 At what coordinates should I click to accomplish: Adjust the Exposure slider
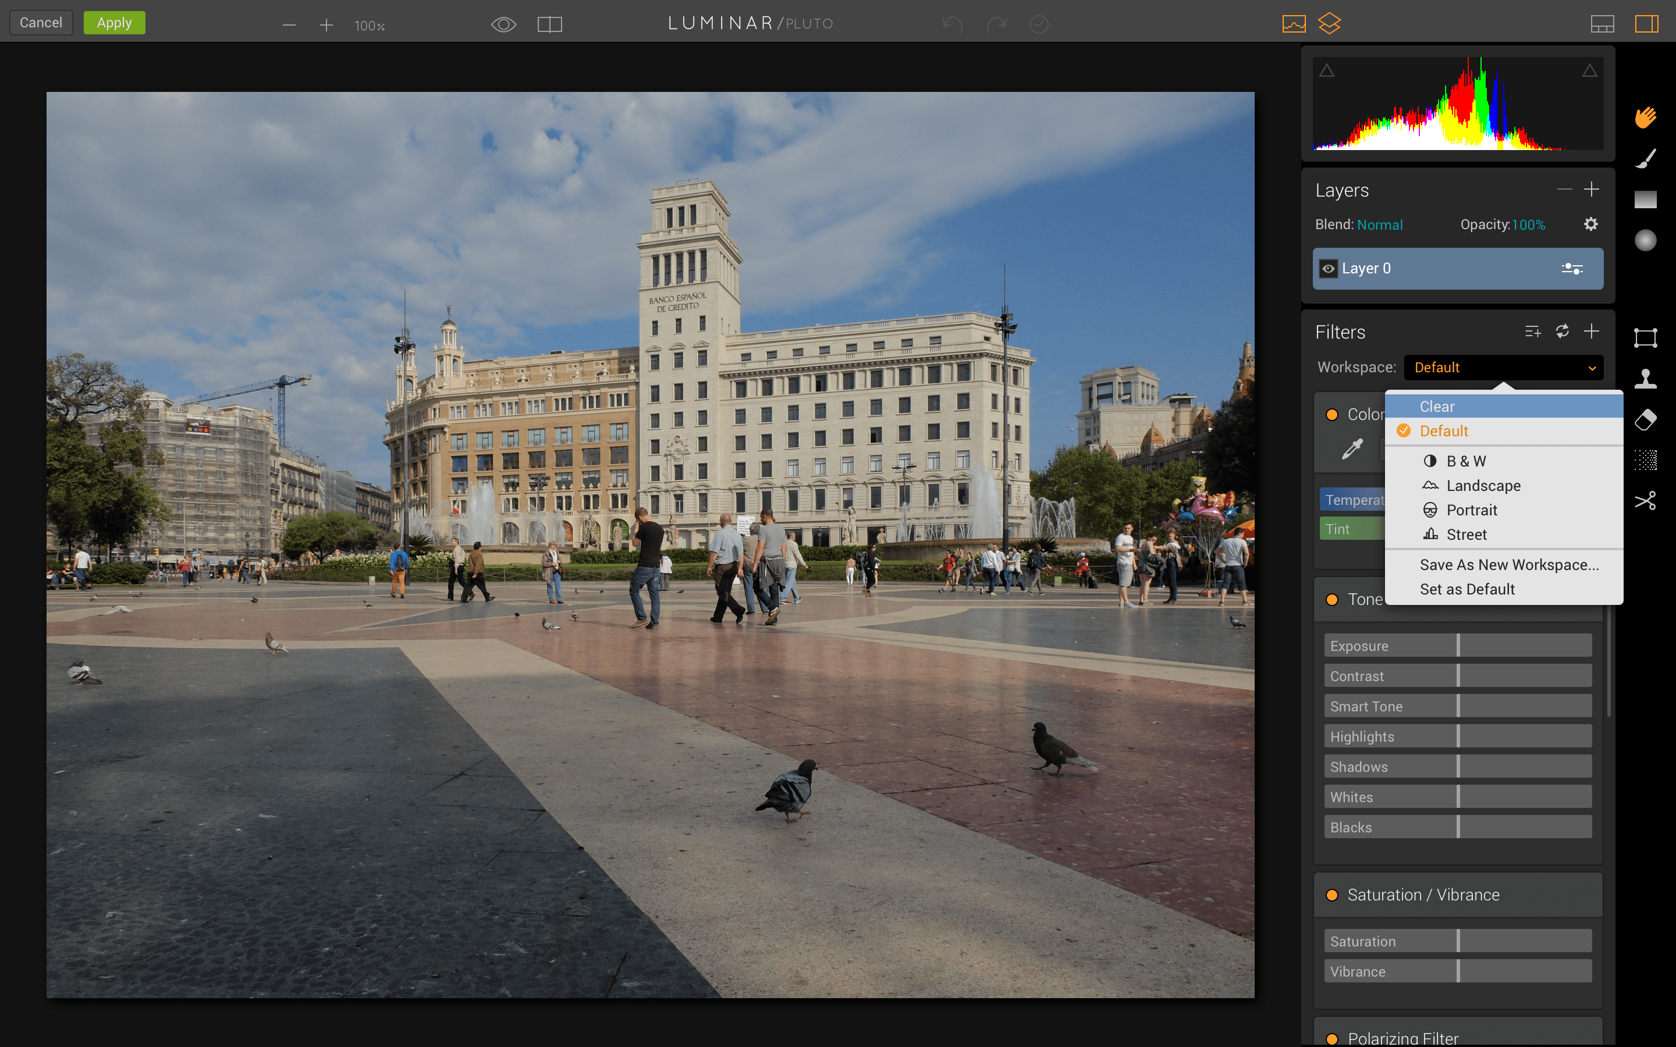1457,646
